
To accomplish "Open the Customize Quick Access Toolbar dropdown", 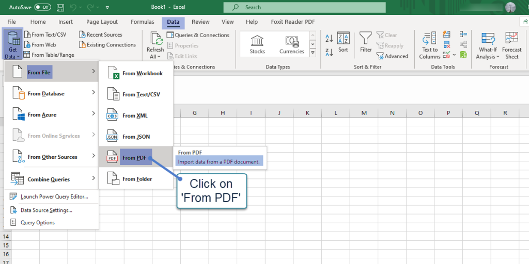I will tap(107, 7).
